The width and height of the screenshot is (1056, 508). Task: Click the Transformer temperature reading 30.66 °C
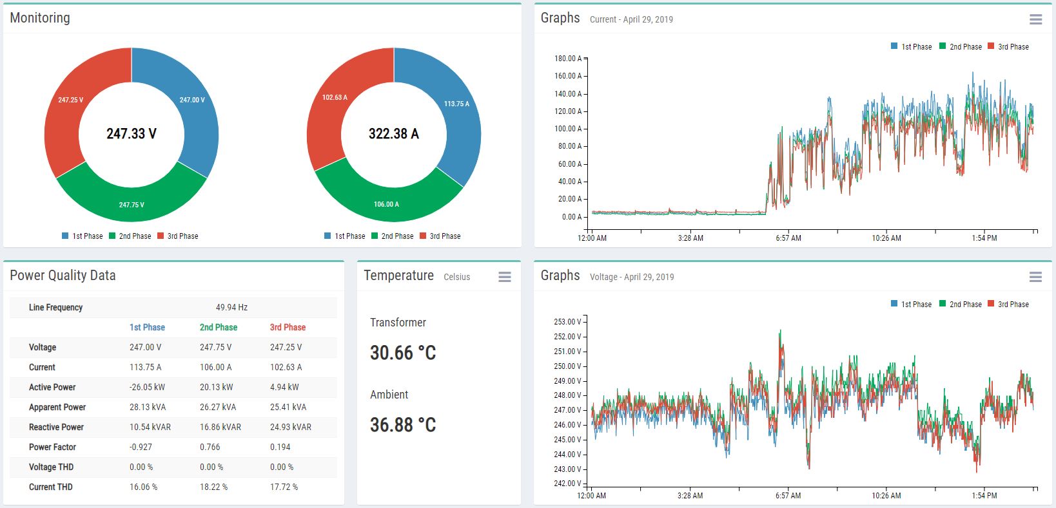pyautogui.click(x=403, y=353)
